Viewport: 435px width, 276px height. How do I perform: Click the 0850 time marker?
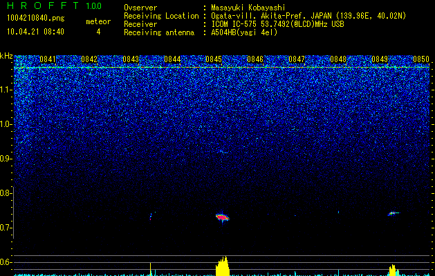(x=421, y=59)
